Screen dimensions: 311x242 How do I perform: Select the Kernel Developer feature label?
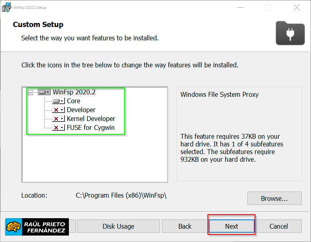click(x=91, y=119)
